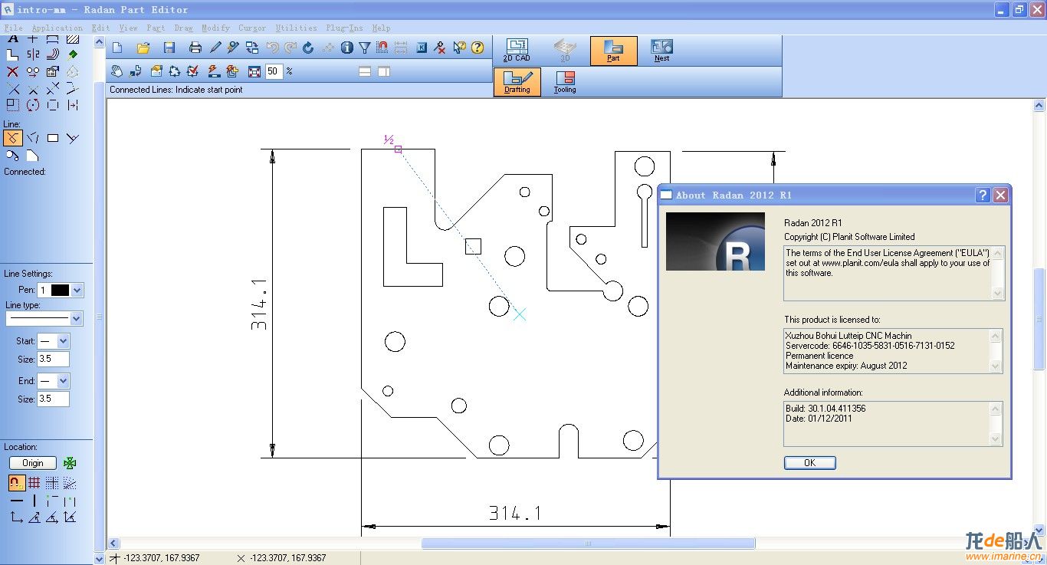Toggle horizontal constraint line icon

pyautogui.click(x=16, y=501)
